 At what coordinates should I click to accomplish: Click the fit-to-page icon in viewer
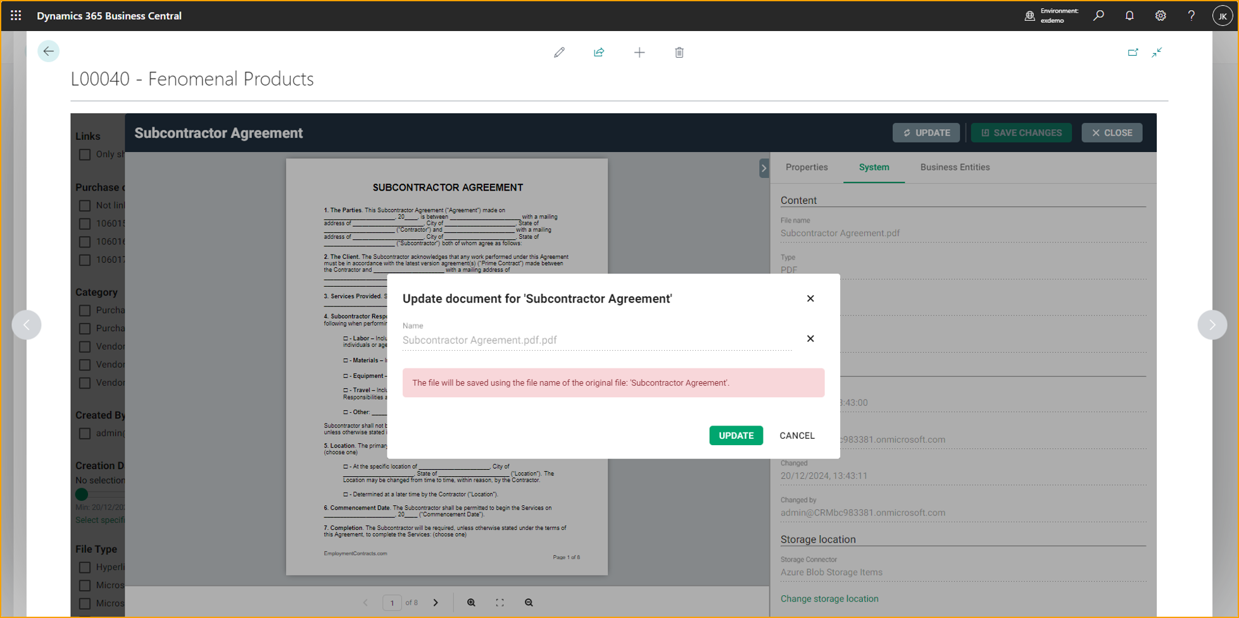500,603
